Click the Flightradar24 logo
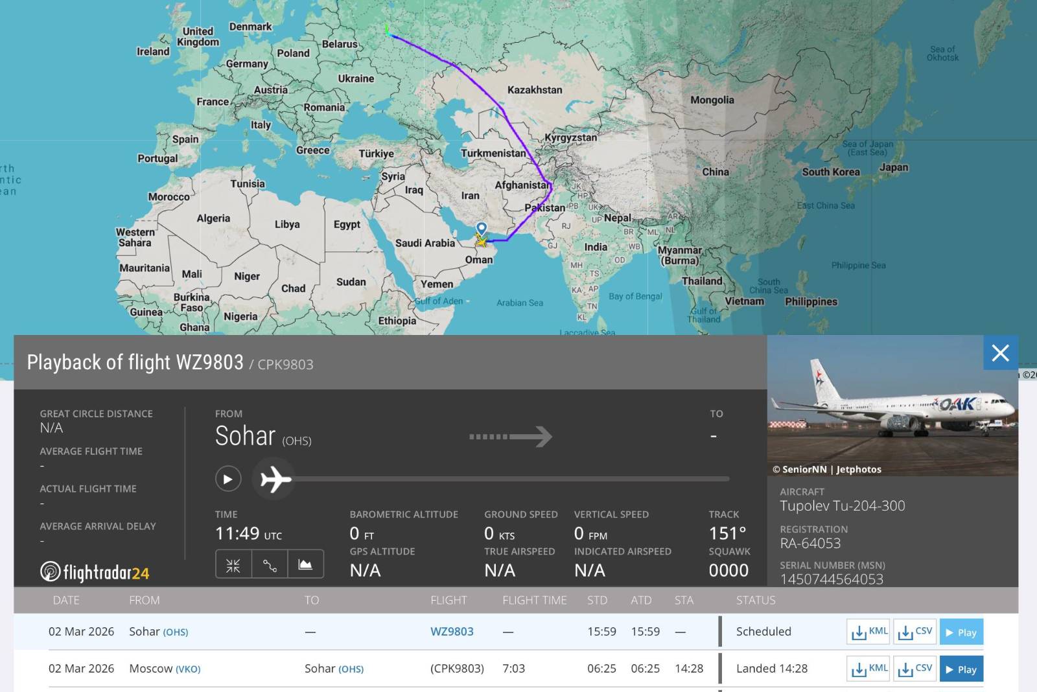Viewport: 1037px width, 692px height. [95, 572]
